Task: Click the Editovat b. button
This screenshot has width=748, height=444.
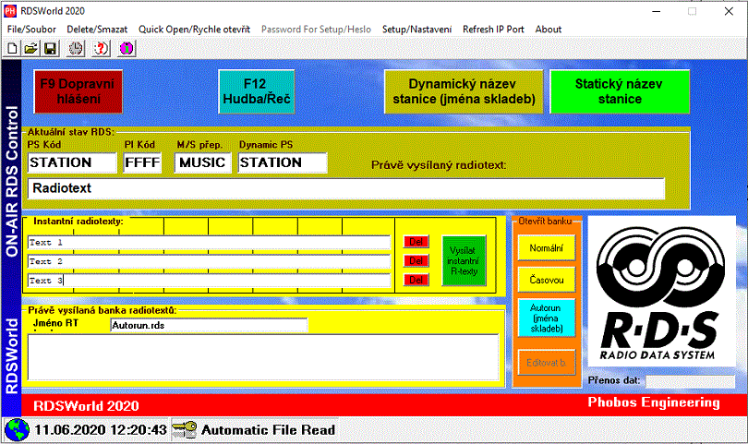Action: tap(546, 363)
